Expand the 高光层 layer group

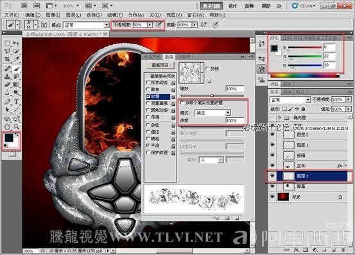tap(280, 117)
